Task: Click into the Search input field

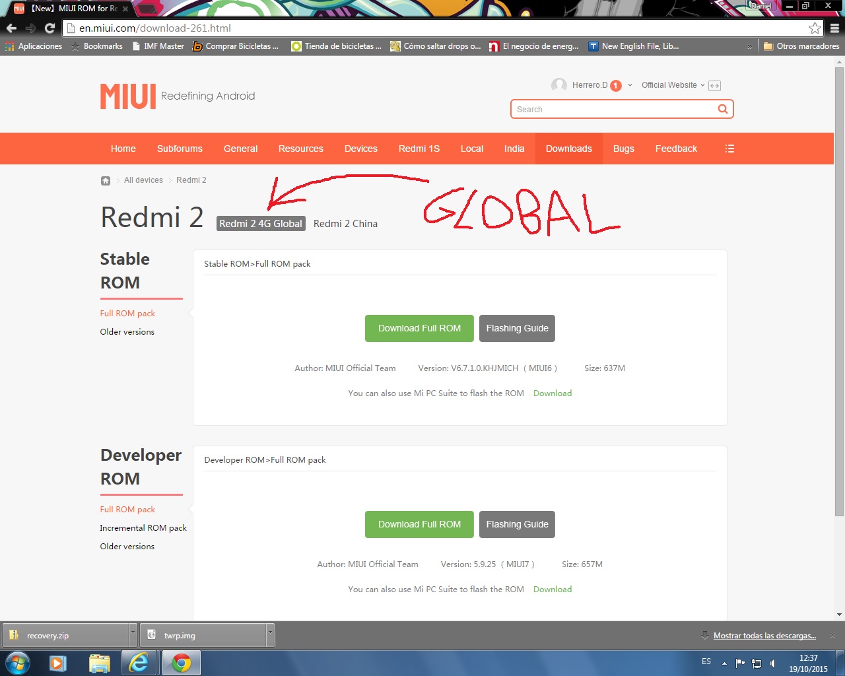Action: (613, 109)
